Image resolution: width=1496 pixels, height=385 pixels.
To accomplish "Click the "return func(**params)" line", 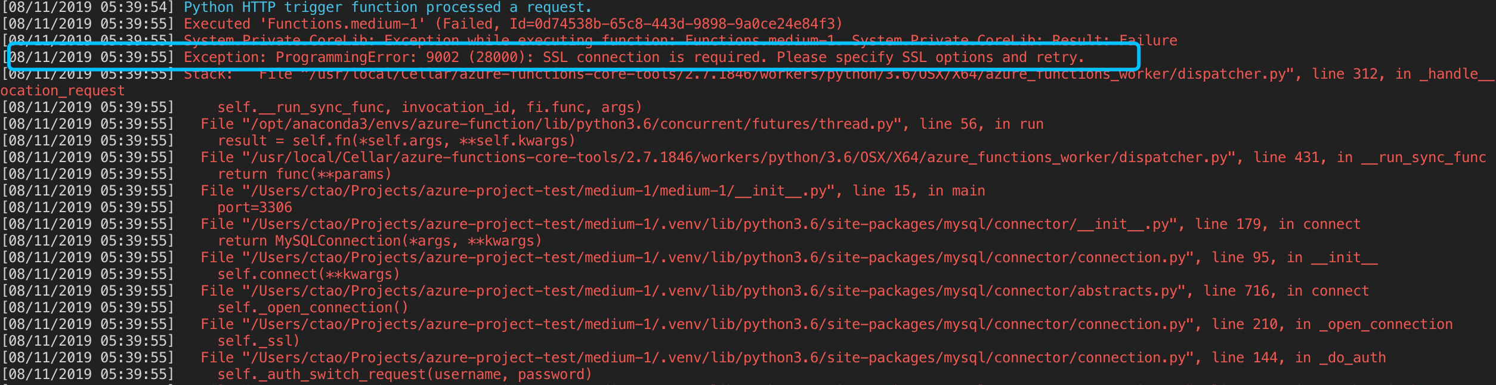I will [304, 174].
